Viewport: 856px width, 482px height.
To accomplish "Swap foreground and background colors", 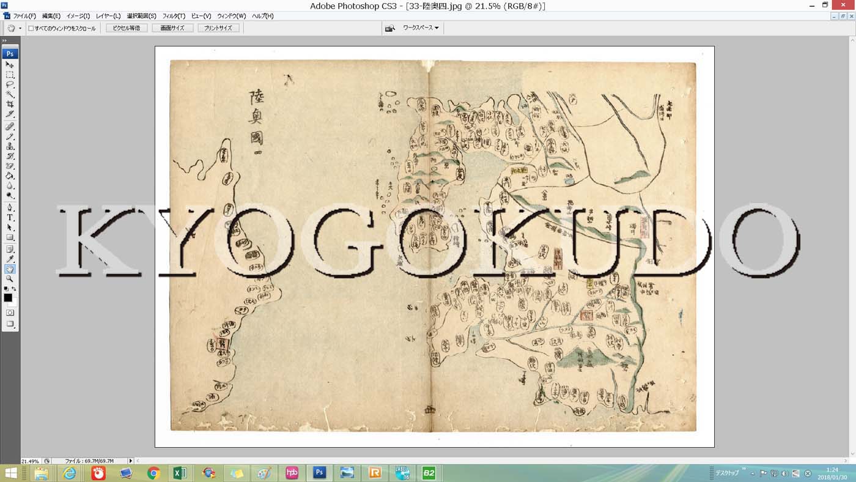I will tap(14, 288).
